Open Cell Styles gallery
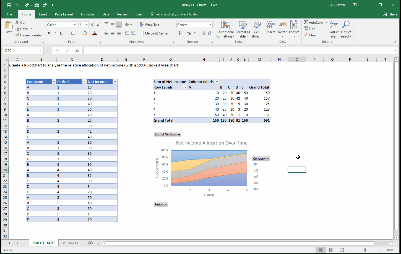The width and height of the screenshot is (401, 254). pos(257,30)
